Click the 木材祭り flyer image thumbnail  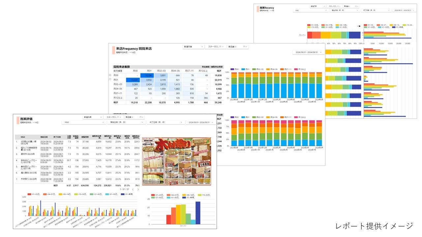[x=177, y=160]
